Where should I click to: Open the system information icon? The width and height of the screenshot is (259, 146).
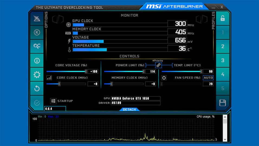[37, 61]
